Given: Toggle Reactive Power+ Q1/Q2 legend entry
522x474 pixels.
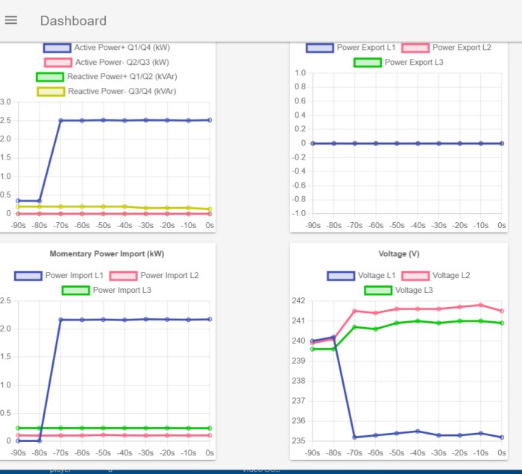Looking at the screenshot, I should tap(50, 77).
